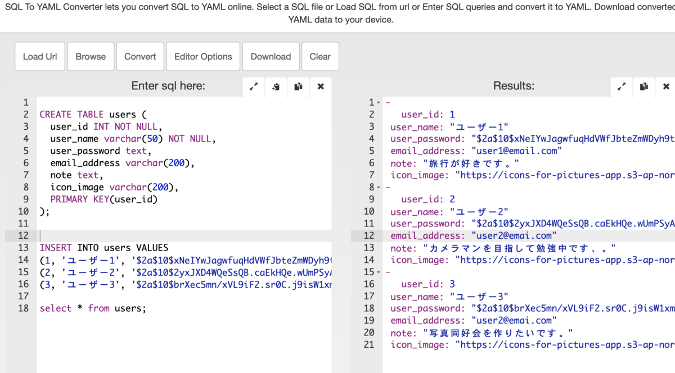675x373 pixels.
Task: Copy the Results panel YAML output
Action: coord(644,87)
